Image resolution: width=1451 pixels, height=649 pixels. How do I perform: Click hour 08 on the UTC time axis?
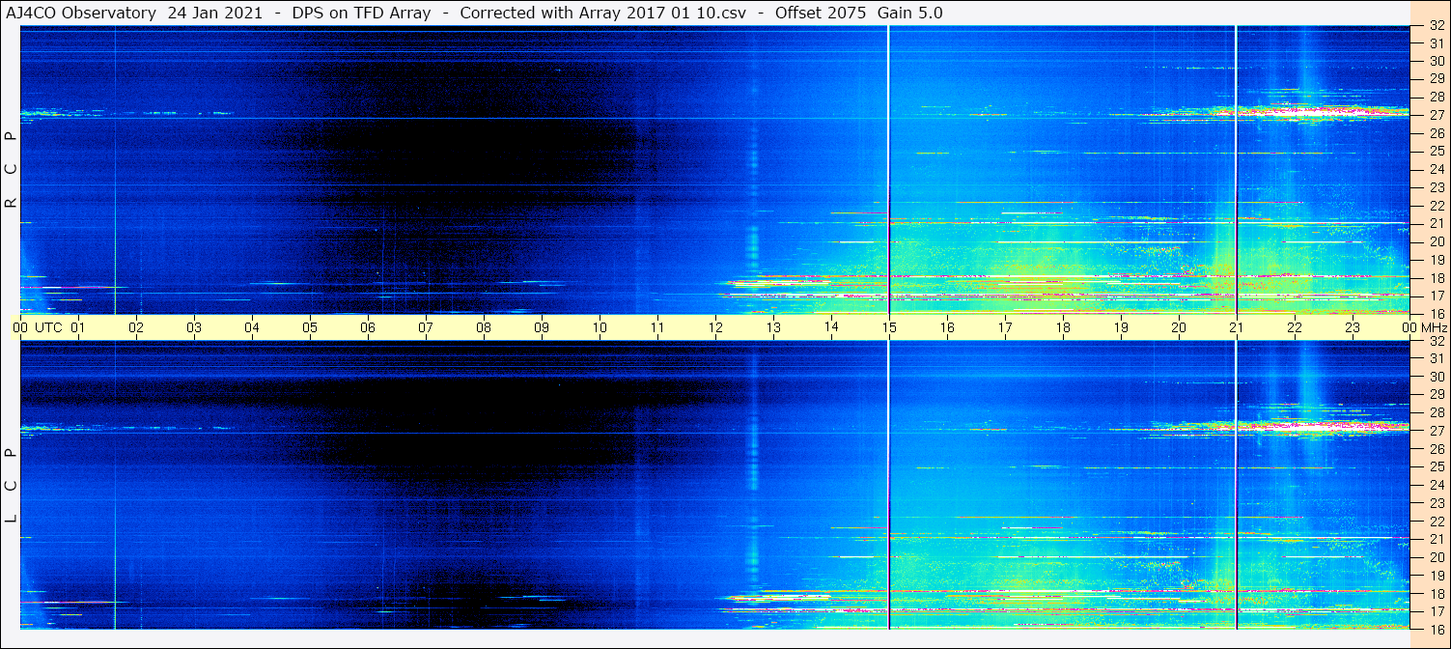pyautogui.click(x=484, y=327)
